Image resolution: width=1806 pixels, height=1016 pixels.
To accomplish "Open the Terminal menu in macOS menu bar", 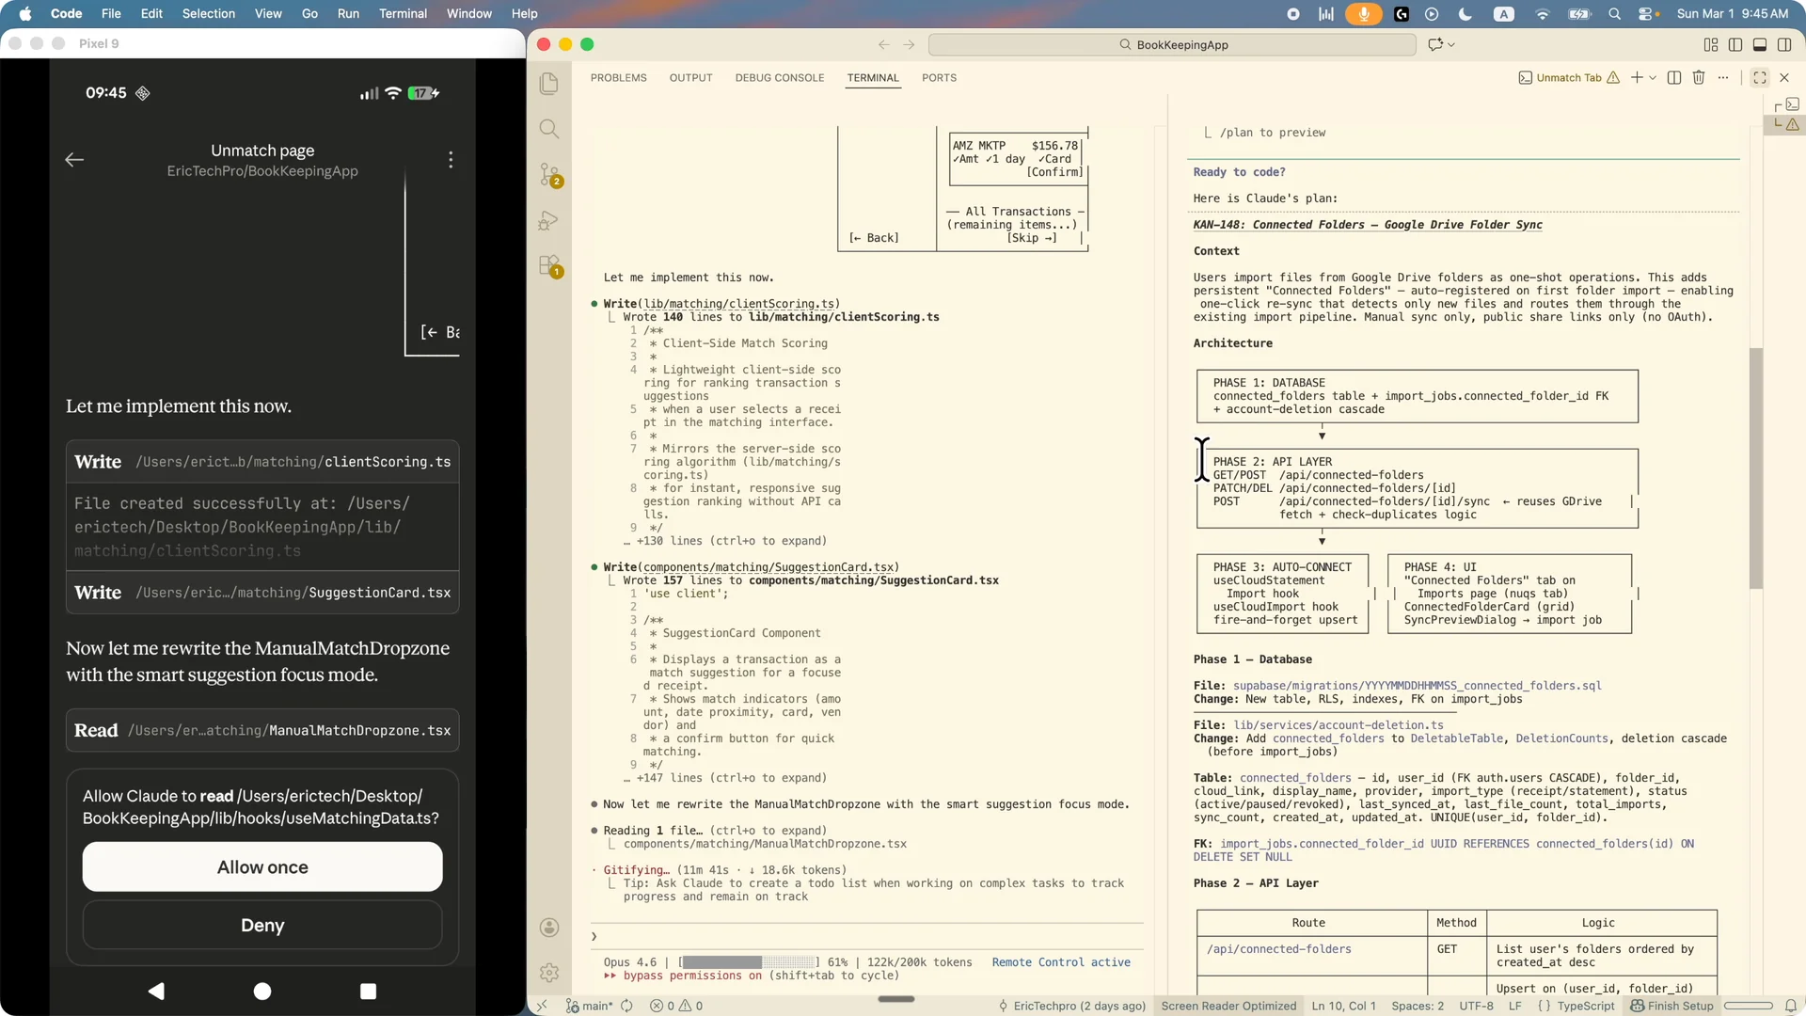I will click(x=403, y=13).
